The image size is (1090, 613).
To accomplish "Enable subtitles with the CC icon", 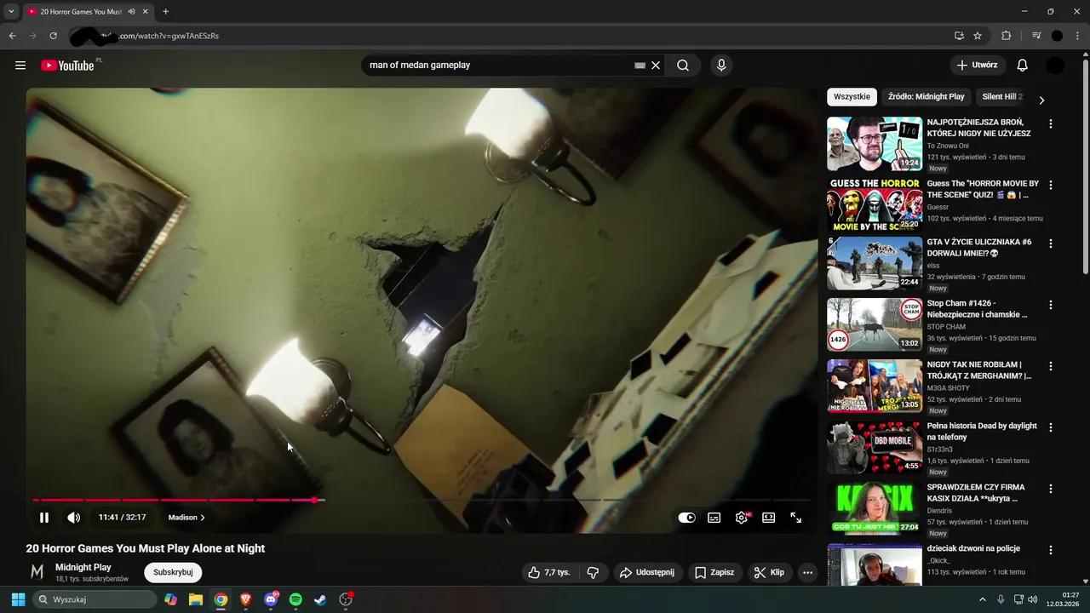I will tap(714, 517).
